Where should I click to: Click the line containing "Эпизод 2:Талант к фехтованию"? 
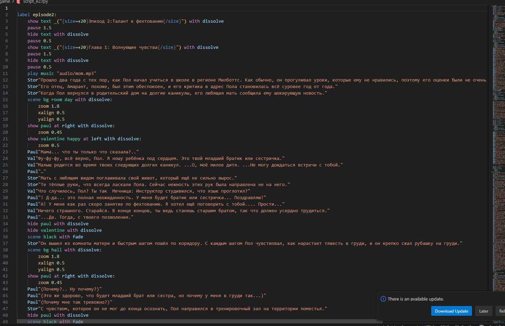coord(126,21)
